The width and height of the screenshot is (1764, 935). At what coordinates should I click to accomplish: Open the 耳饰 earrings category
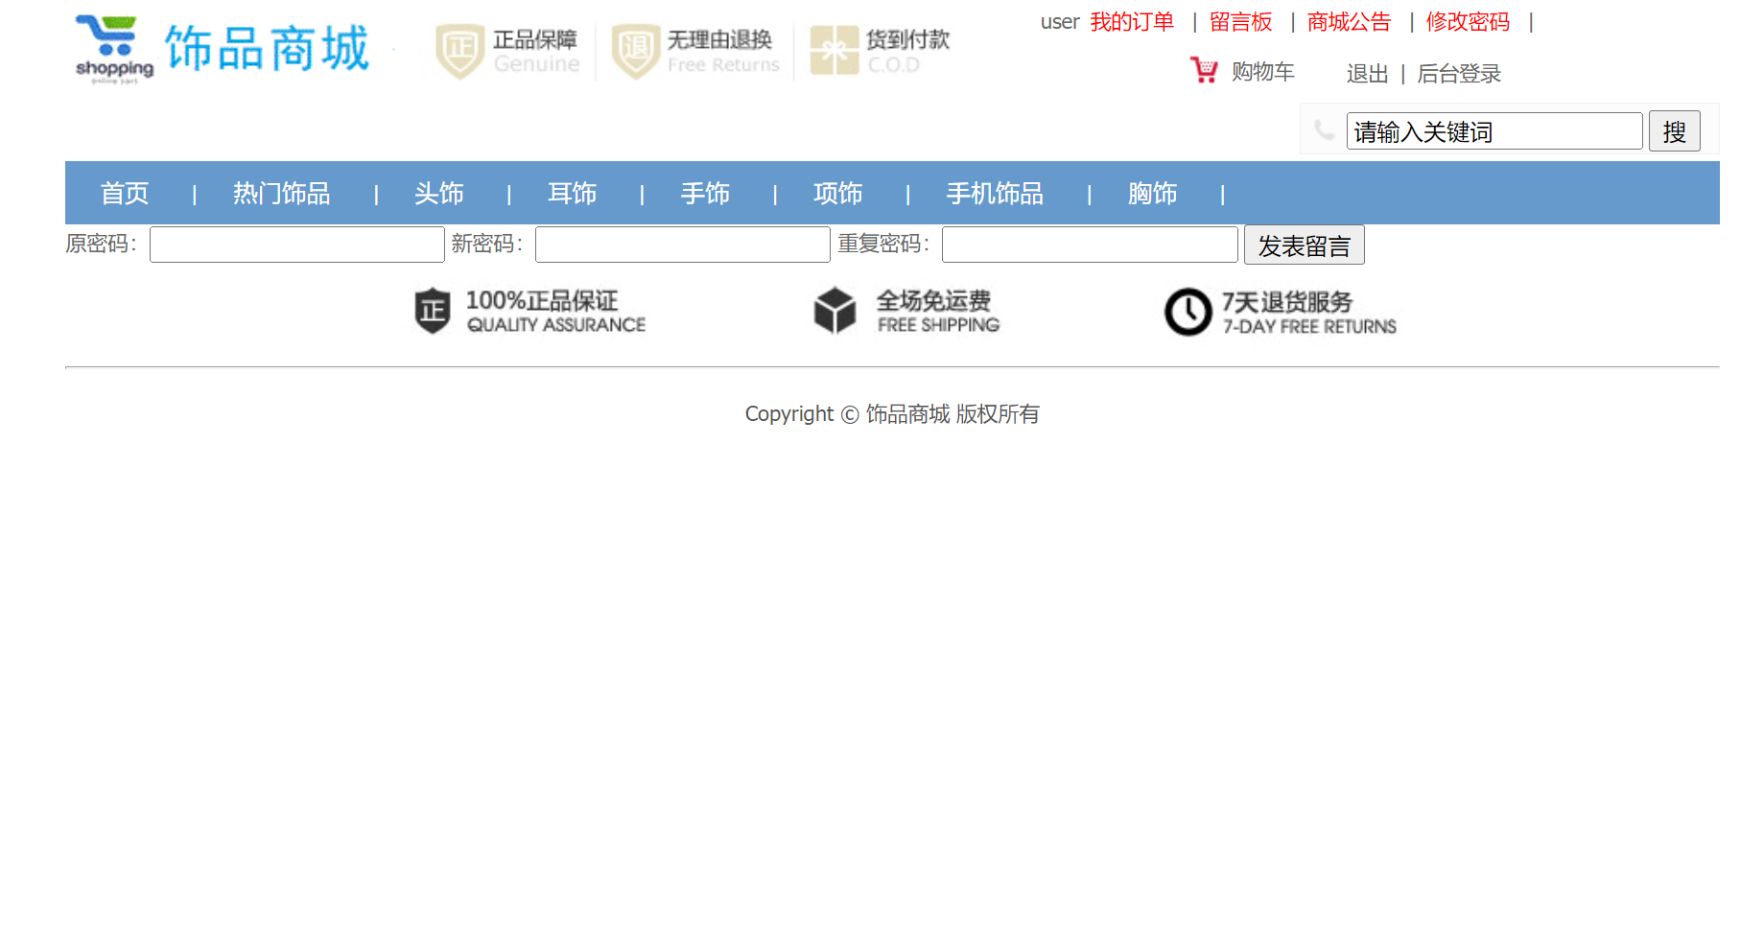[x=572, y=193]
